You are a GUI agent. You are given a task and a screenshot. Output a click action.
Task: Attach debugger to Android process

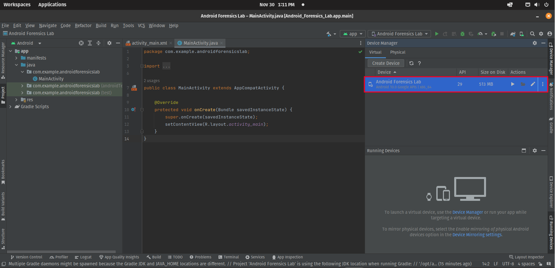[x=494, y=34]
